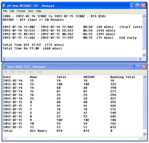Click scroll right arrow in hour IARU window
The height and width of the screenshot is (143, 149).
[140, 138]
